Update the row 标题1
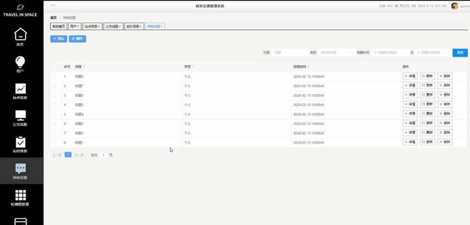The height and width of the screenshot is (225, 470). click(x=428, y=142)
